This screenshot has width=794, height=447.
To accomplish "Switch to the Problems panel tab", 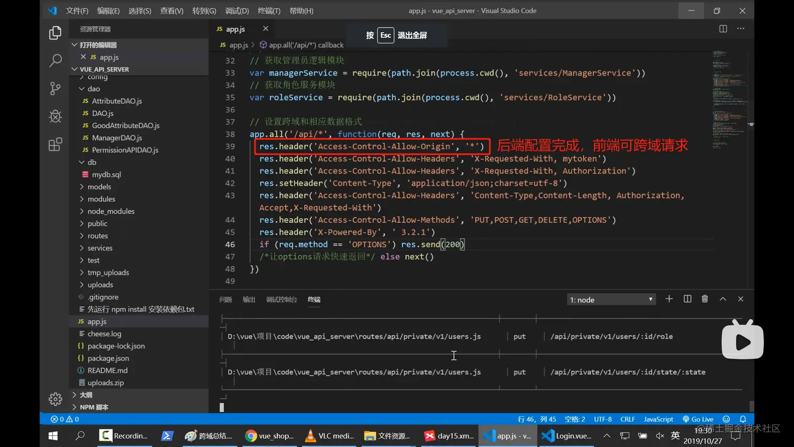I will (x=225, y=299).
